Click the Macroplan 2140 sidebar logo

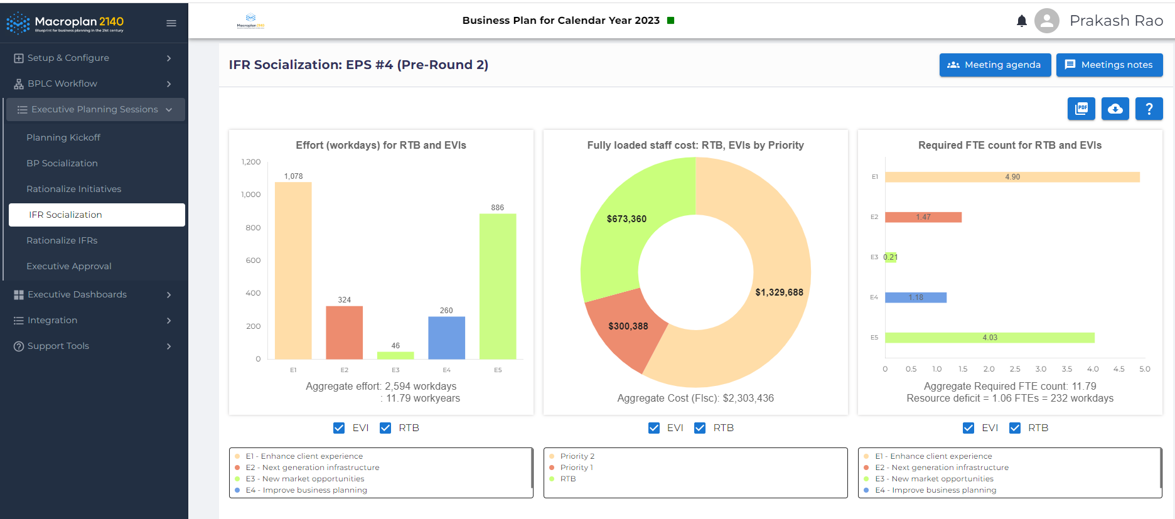click(65, 23)
